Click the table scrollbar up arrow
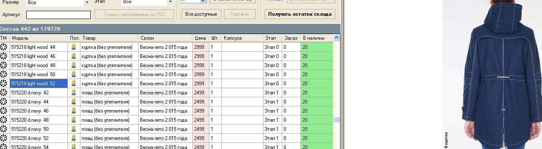Image resolution: width=542 pixels, height=149 pixels. (336, 38)
